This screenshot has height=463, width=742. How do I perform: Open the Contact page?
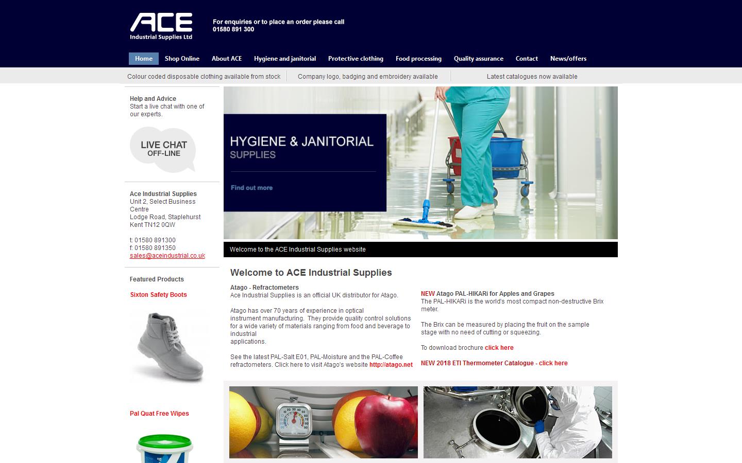pyautogui.click(x=526, y=58)
